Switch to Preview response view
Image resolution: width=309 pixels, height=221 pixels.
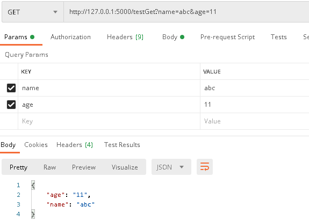tap(84, 167)
